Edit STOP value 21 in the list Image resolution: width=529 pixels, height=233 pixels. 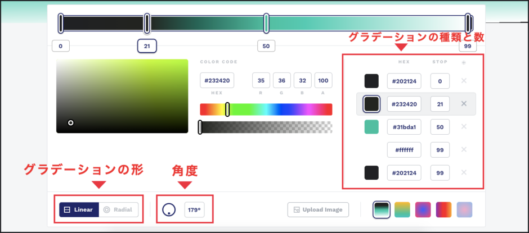(440, 104)
